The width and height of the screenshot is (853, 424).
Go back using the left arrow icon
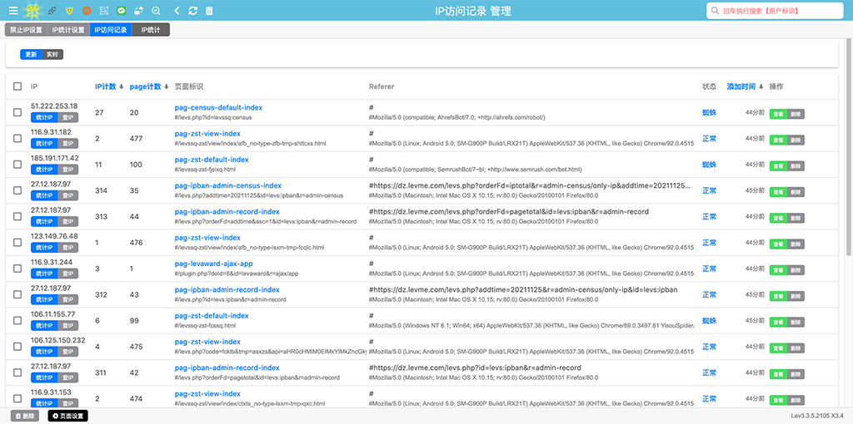click(x=177, y=11)
